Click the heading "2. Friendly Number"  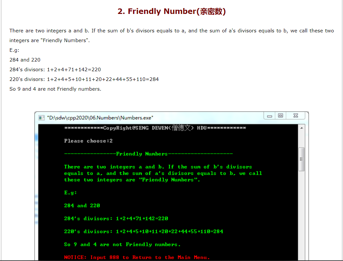coord(171,11)
